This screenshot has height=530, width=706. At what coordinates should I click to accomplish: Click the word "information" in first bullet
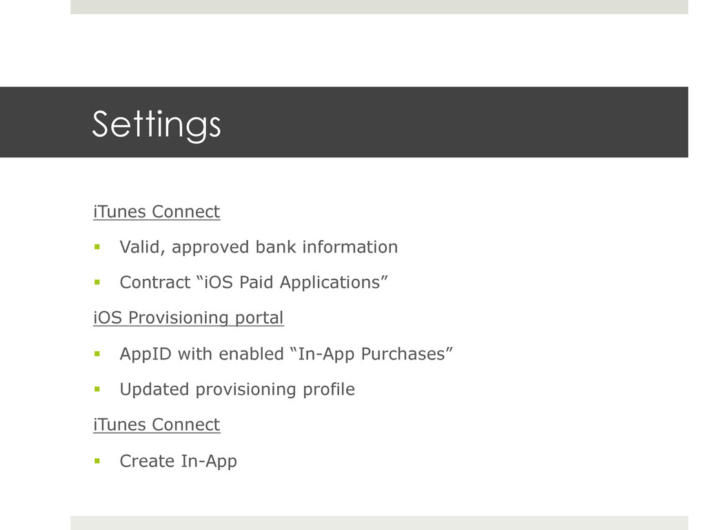(x=350, y=247)
